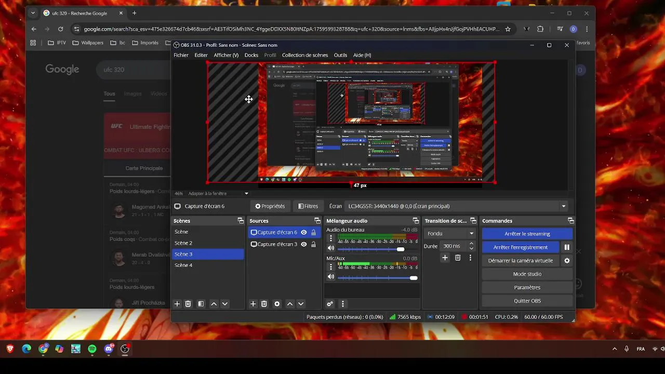This screenshot has height=374, width=665.
Task: Open audio mixer menu three dots at bottom
Action: [342, 304]
